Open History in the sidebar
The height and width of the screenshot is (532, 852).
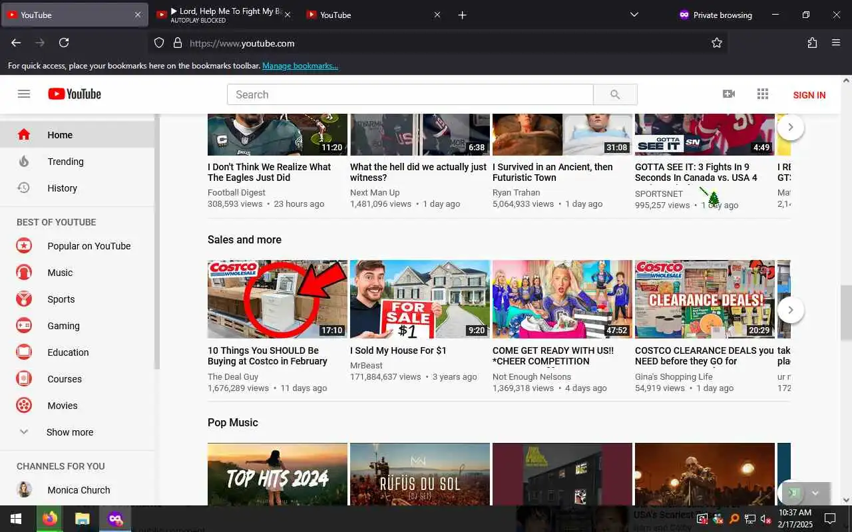[x=77, y=188]
